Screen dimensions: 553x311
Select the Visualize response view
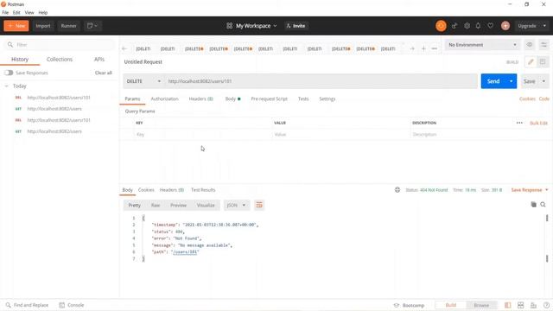[x=206, y=206]
